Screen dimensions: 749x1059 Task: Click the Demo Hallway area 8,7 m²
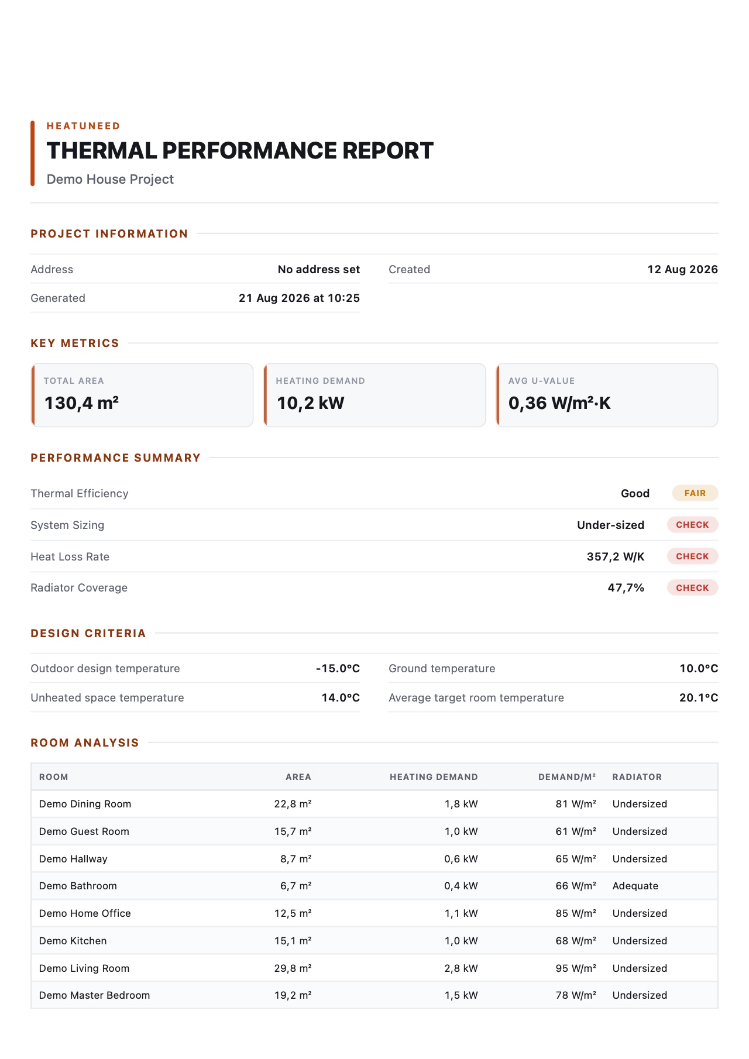tap(296, 859)
